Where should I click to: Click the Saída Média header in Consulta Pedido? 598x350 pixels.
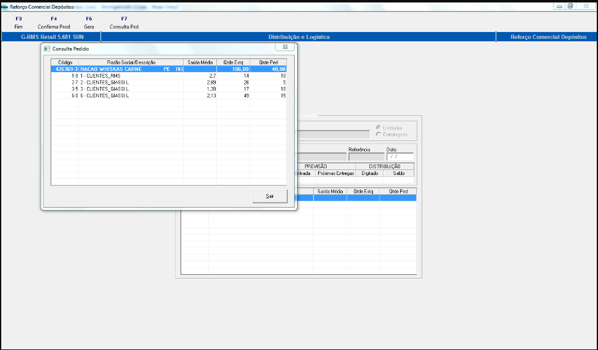(x=200, y=62)
